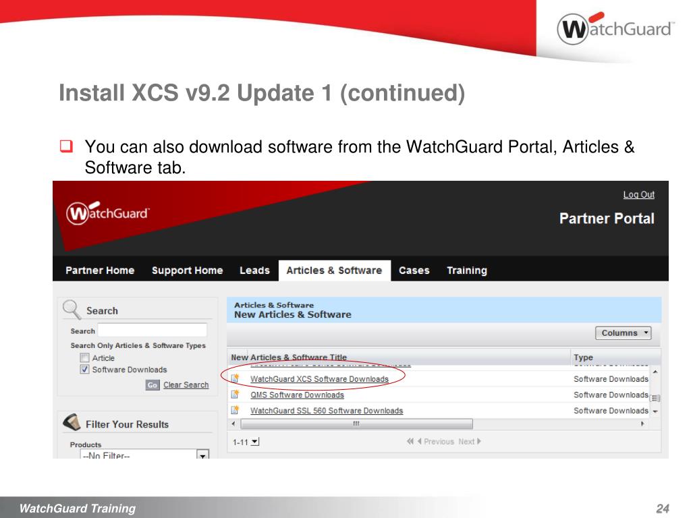Go to the Cases tab
This screenshot has width=691, height=518.
click(x=414, y=270)
